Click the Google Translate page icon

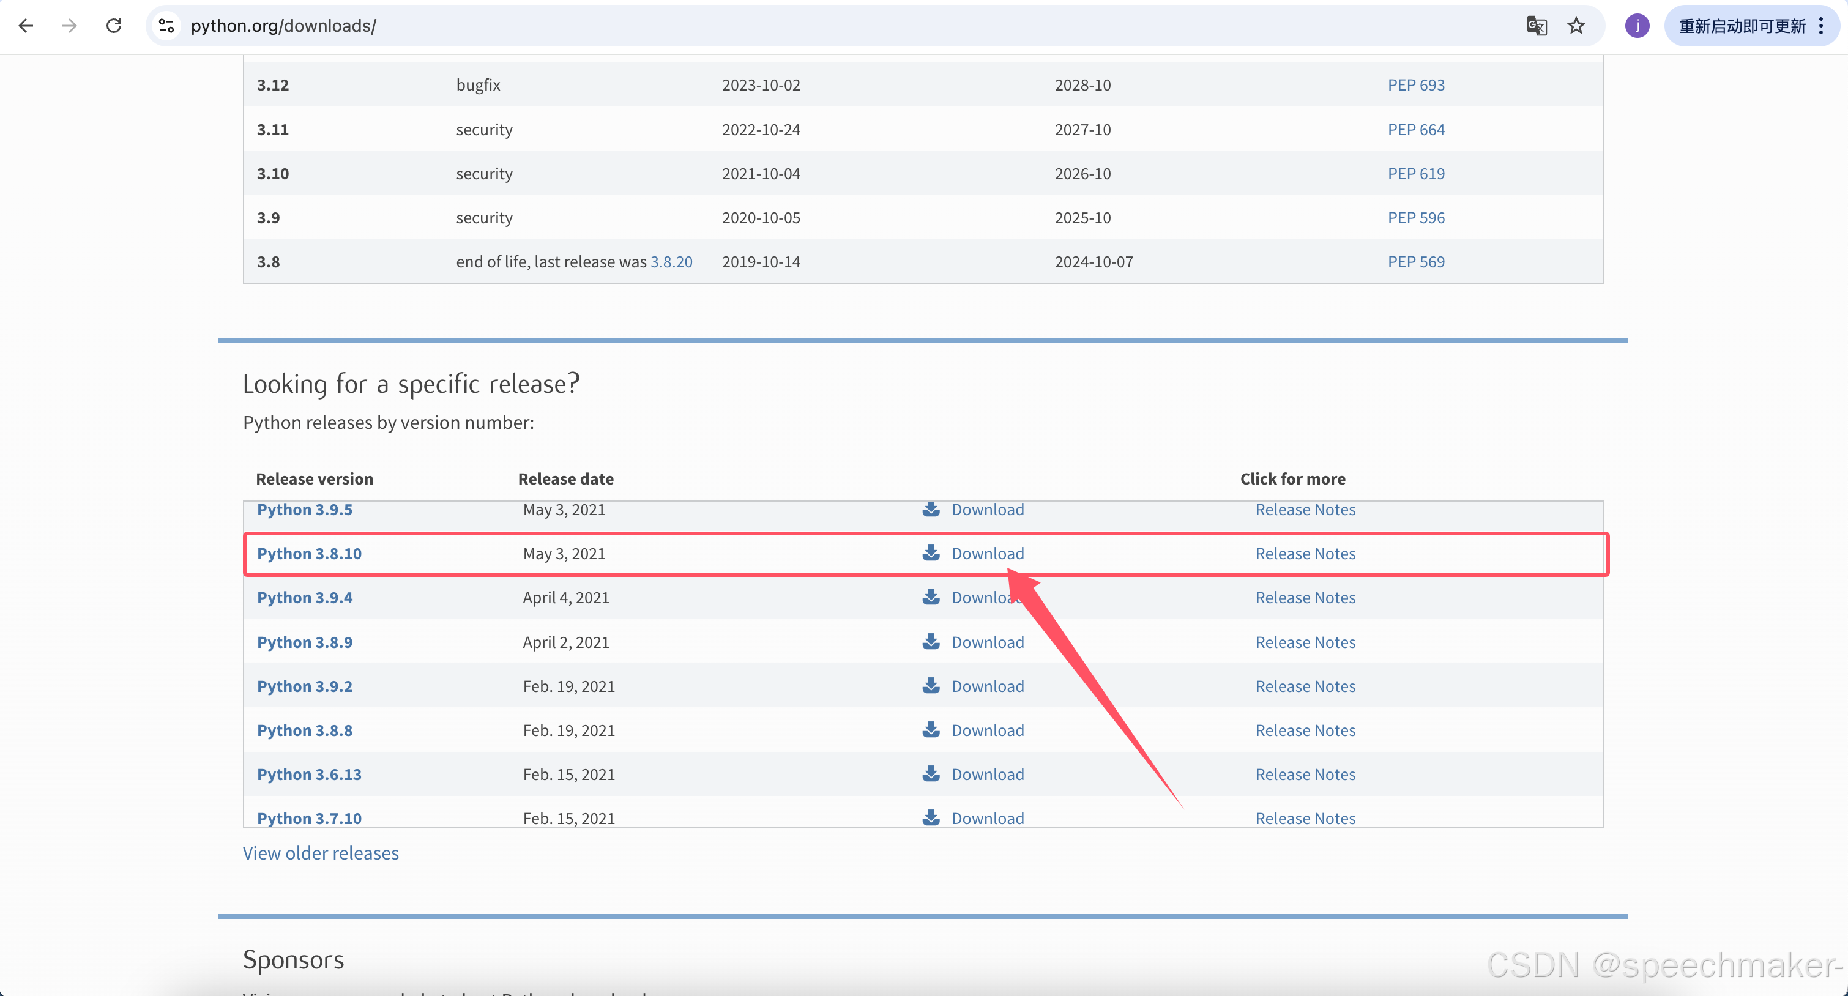[1536, 26]
